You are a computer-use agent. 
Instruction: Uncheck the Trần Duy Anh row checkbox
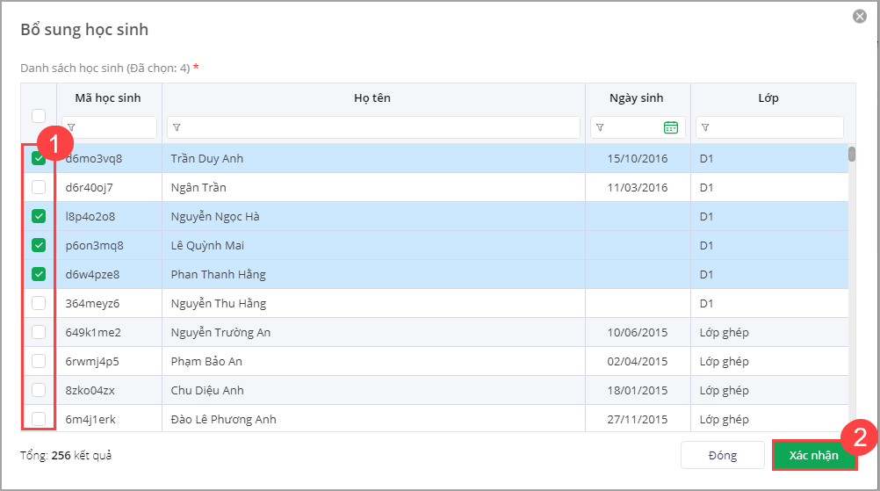pyautogui.click(x=39, y=159)
